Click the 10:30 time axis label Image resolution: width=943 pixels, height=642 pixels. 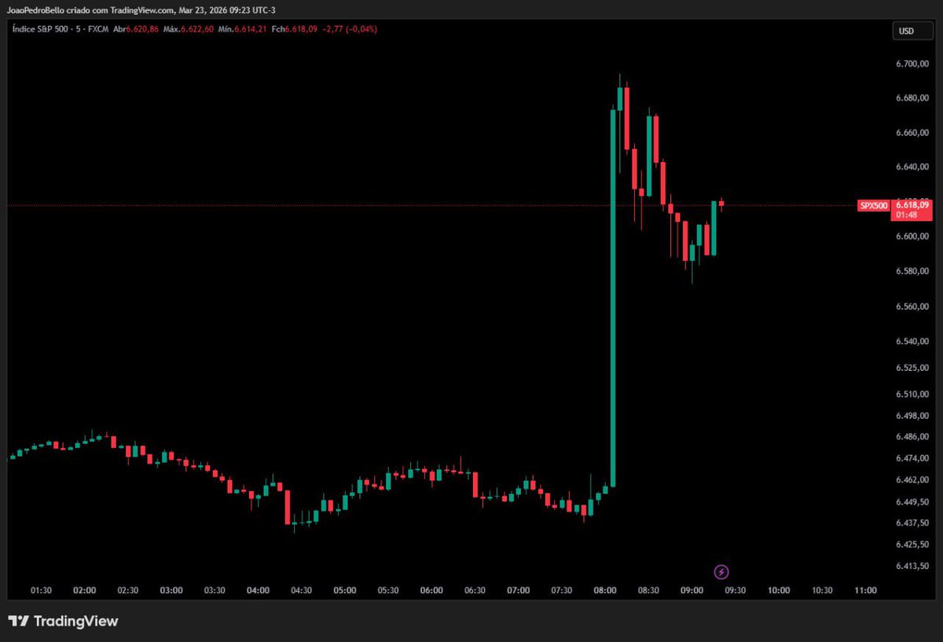click(822, 590)
